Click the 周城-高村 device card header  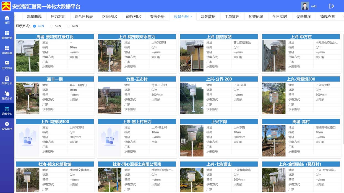tap(301, 122)
